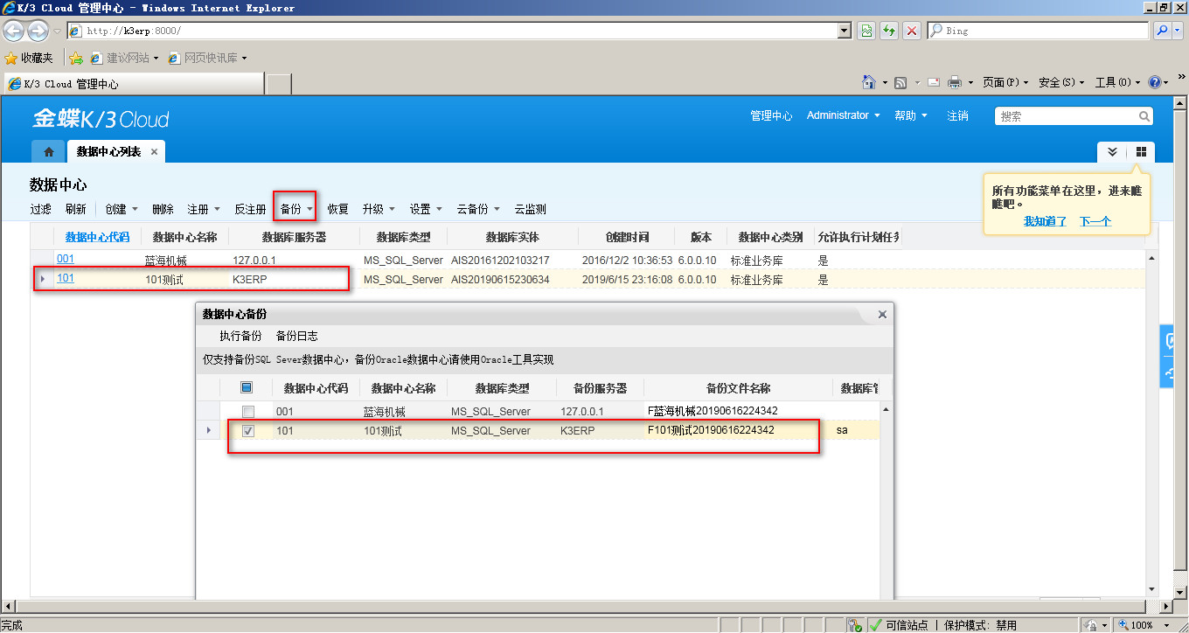Click 我知道了 in the tip popup
The image size is (1189, 633).
coord(1046,221)
